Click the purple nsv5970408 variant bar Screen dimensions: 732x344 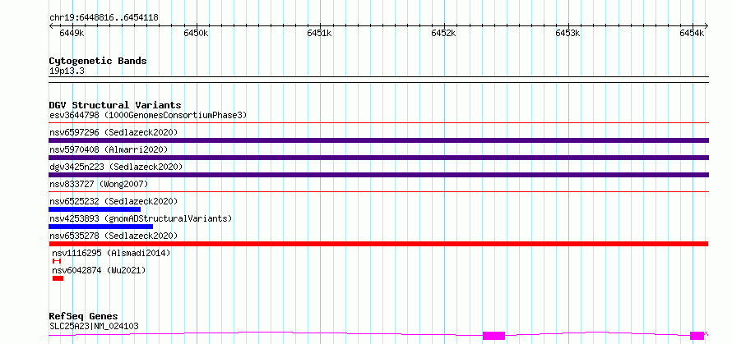click(x=378, y=158)
